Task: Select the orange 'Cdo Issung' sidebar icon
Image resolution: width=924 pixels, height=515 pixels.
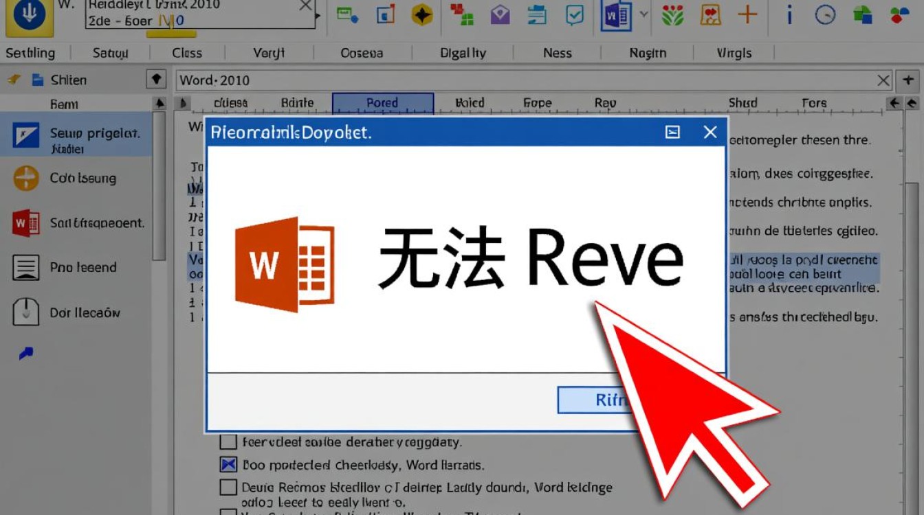Action: coord(25,179)
